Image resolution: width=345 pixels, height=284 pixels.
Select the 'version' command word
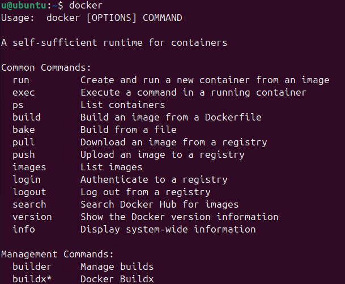point(32,217)
